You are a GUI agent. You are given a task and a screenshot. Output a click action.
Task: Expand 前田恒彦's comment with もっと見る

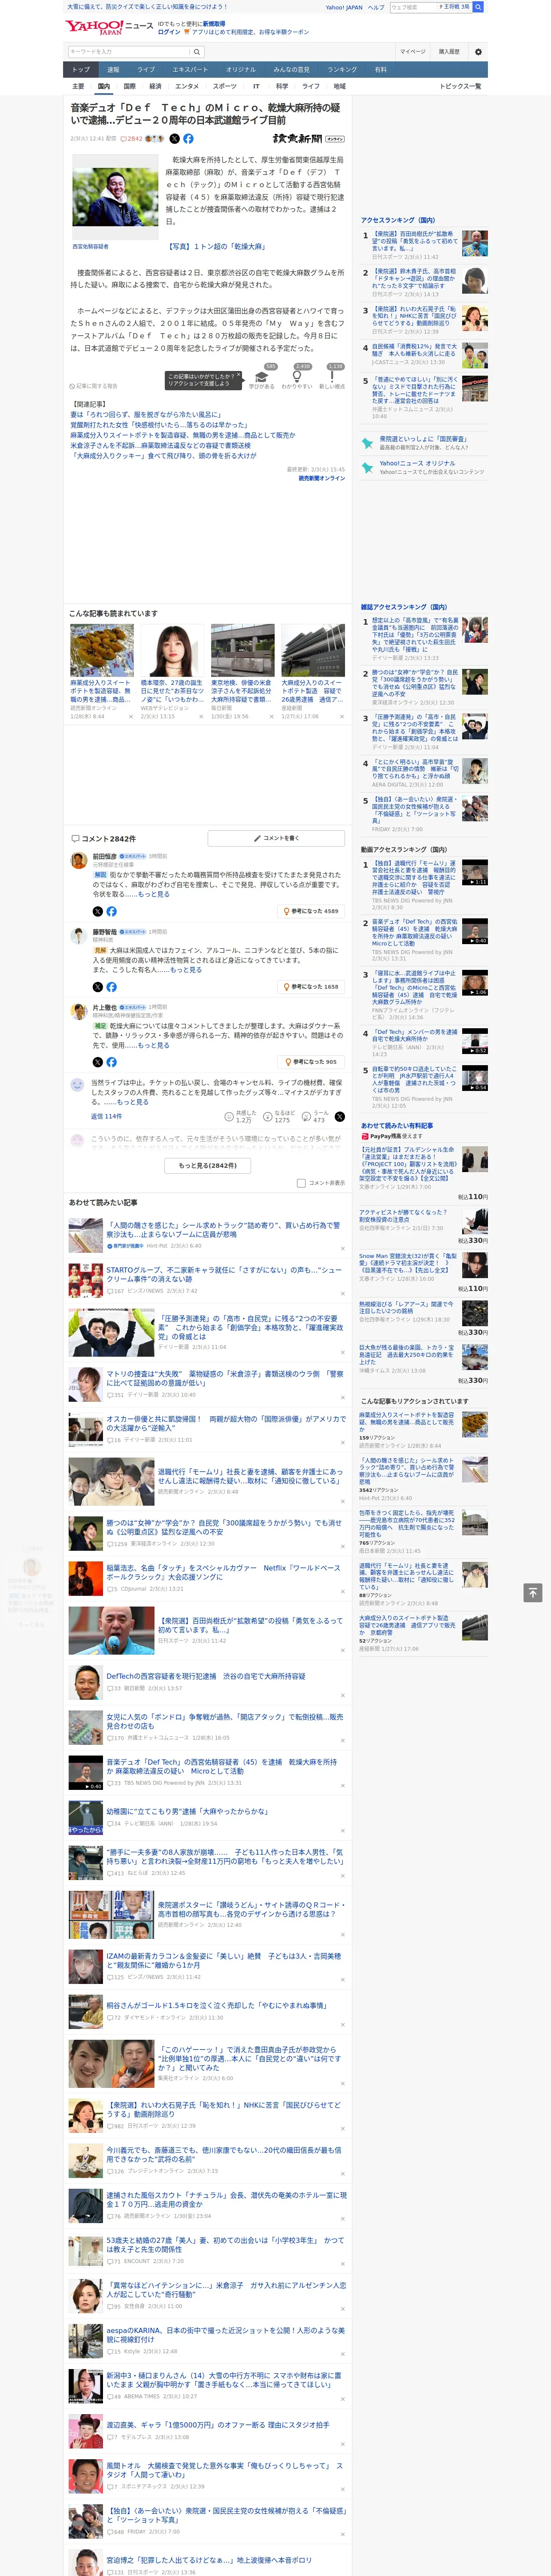[154, 894]
